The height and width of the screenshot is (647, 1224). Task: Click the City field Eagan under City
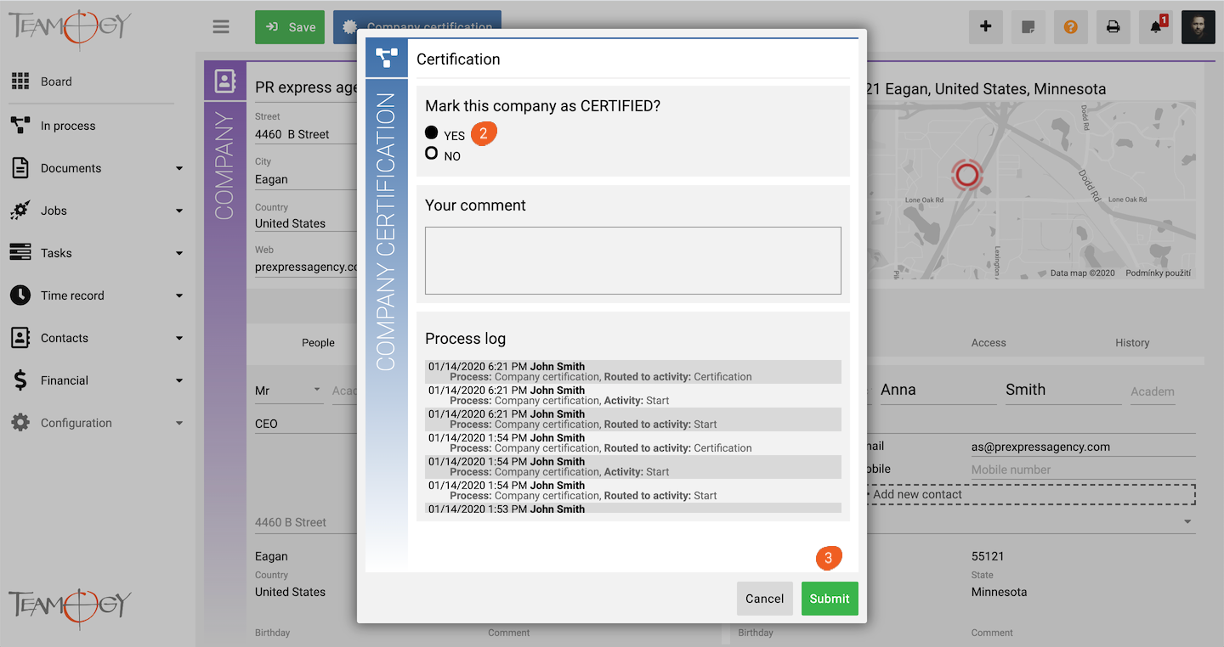click(x=306, y=179)
